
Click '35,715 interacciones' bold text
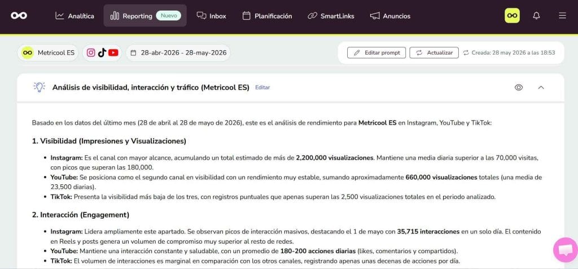coord(428,232)
